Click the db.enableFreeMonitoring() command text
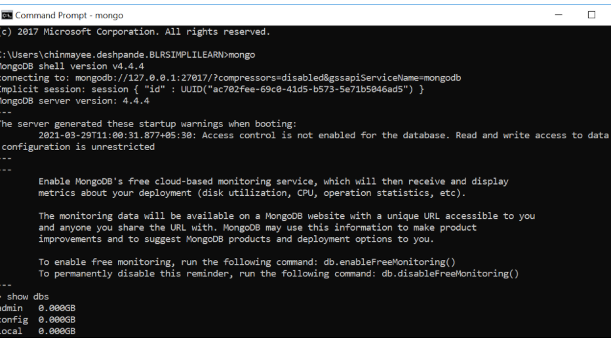 (389, 262)
